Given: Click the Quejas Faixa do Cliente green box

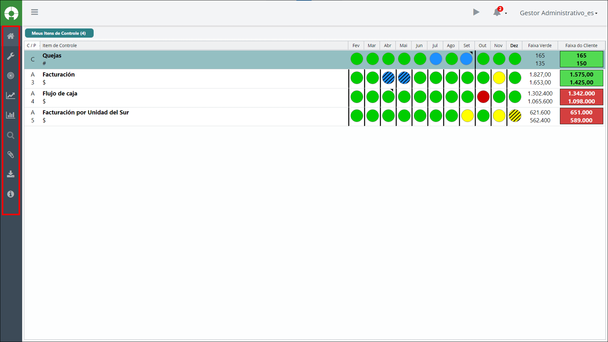Looking at the screenshot, I should coord(581,59).
